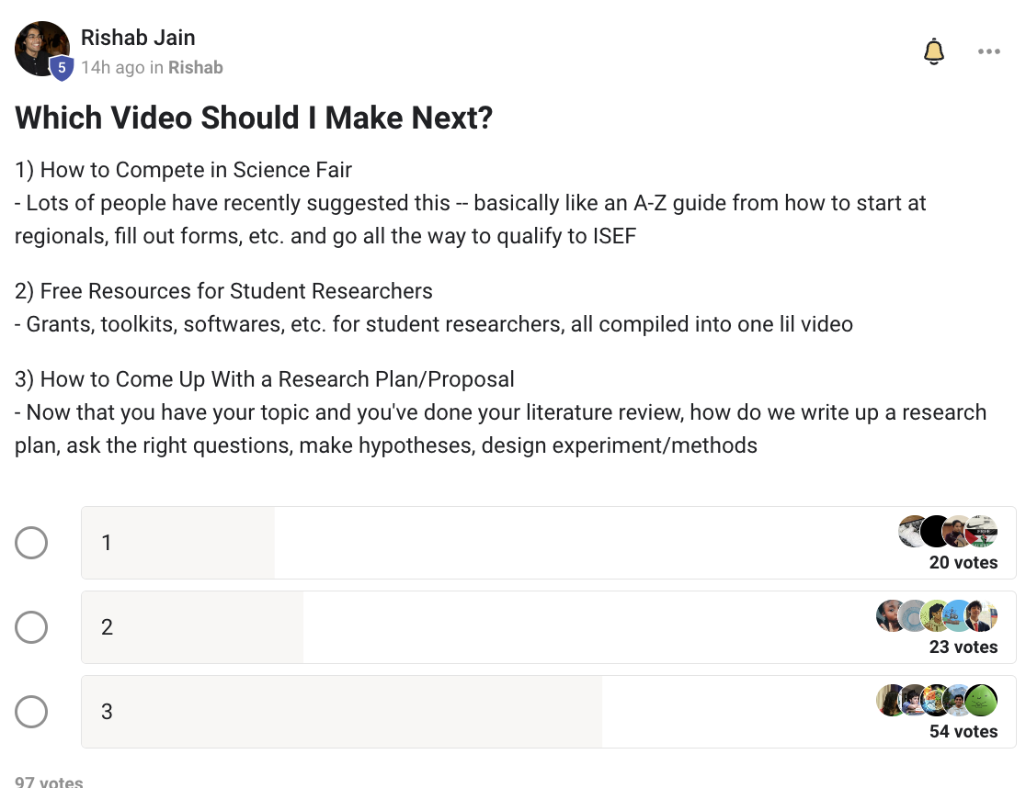Open the Rishab space link

pos(196,67)
